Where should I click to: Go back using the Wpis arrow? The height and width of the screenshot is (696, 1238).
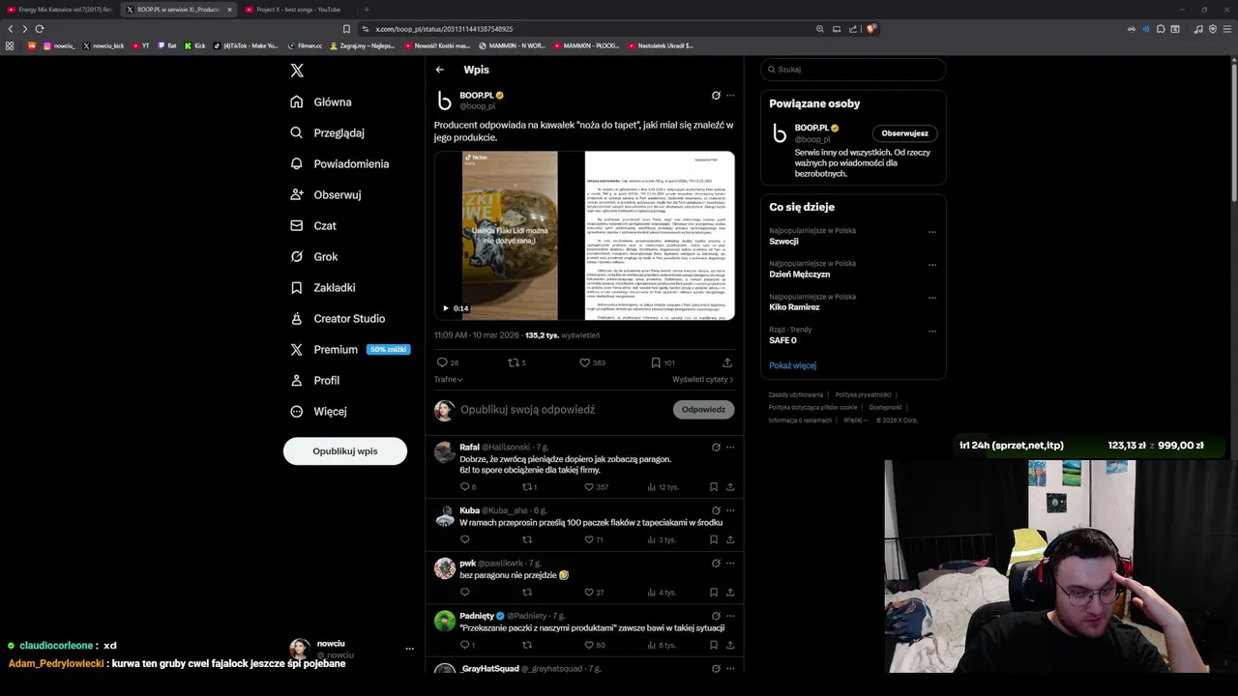click(x=439, y=70)
